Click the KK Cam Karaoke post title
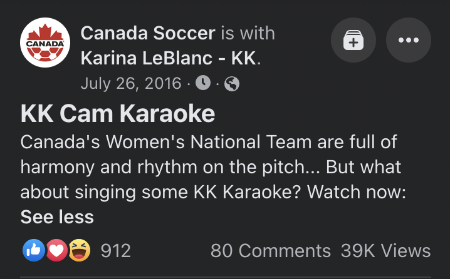This screenshot has height=279, width=450. pos(118,114)
